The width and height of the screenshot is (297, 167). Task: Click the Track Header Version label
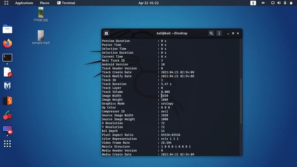click(x=119, y=68)
